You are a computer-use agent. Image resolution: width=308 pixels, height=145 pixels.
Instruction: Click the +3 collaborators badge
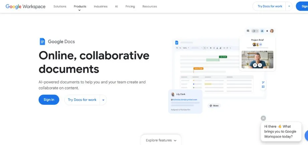tap(261, 45)
